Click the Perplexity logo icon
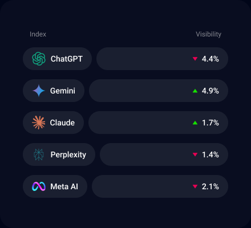 tap(39, 154)
